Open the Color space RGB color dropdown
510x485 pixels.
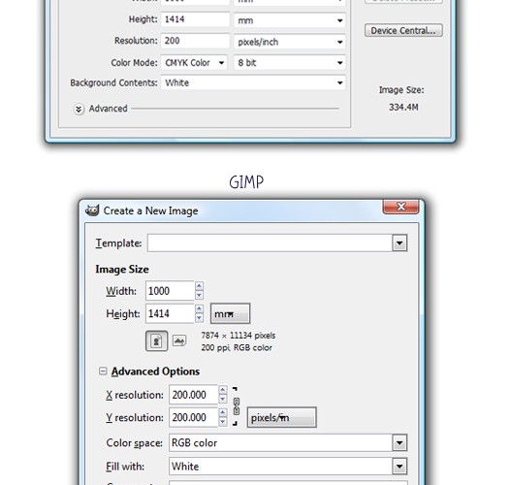coord(288,442)
